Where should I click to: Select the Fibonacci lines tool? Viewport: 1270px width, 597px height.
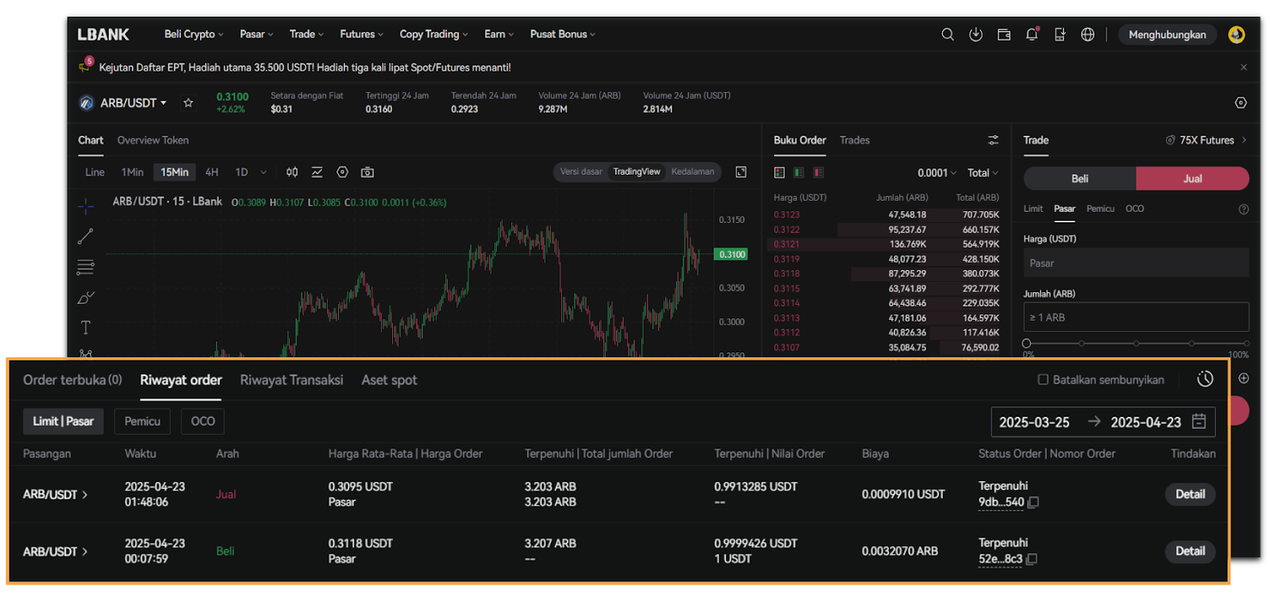click(86, 267)
